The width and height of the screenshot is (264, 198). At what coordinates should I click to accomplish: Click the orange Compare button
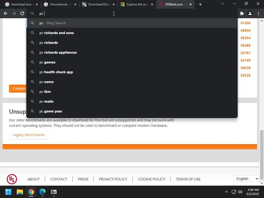tap(18, 88)
